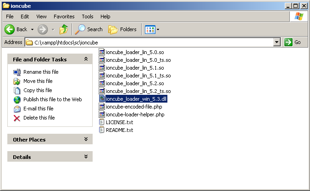Screen dimensions: 310x191
Task: Click the Delete this file red X
Action: coord(17,118)
